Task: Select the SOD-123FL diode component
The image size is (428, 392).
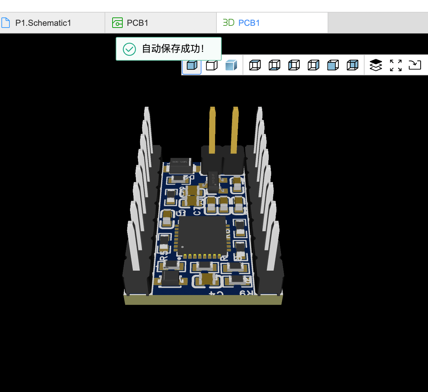Action: pos(181,165)
